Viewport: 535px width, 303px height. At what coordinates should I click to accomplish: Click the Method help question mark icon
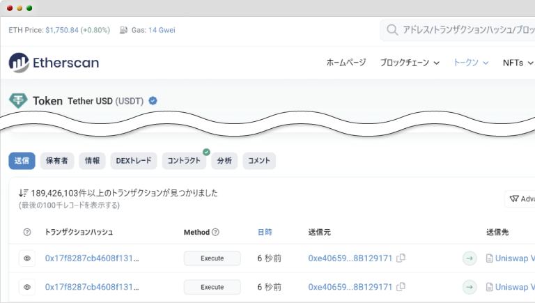(215, 232)
